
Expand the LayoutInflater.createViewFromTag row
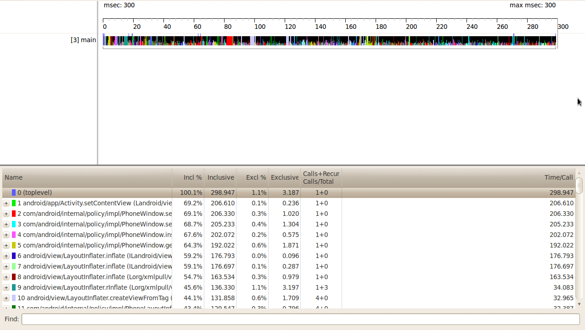click(x=6, y=298)
